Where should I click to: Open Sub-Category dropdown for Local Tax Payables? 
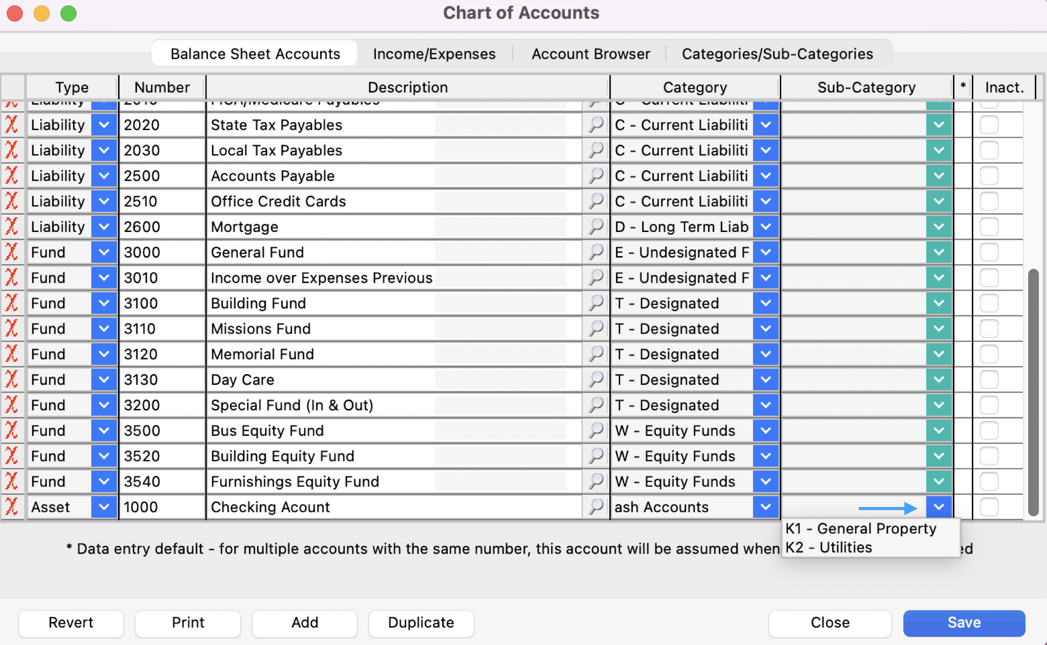click(939, 150)
